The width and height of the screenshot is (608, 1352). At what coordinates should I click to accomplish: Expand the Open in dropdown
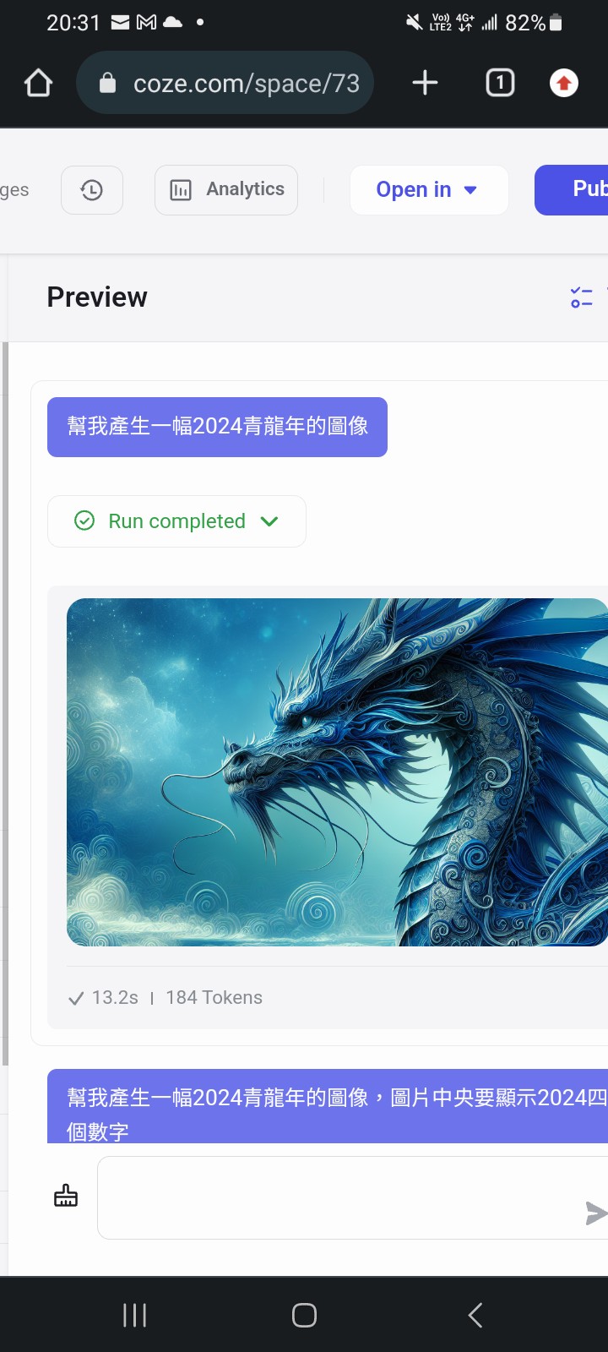(429, 190)
